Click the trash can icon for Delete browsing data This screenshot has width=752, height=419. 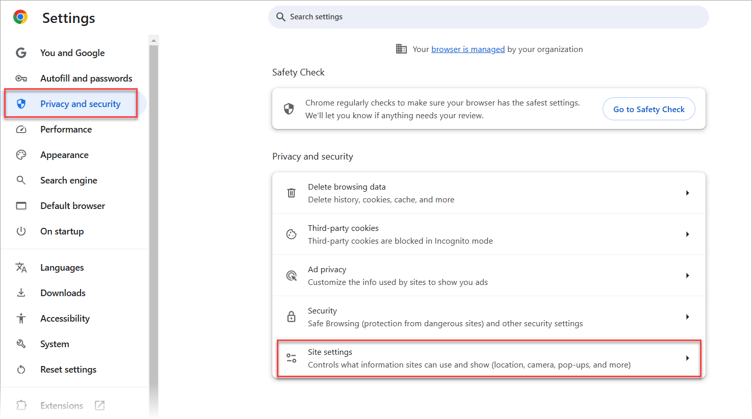coord(291,193)
